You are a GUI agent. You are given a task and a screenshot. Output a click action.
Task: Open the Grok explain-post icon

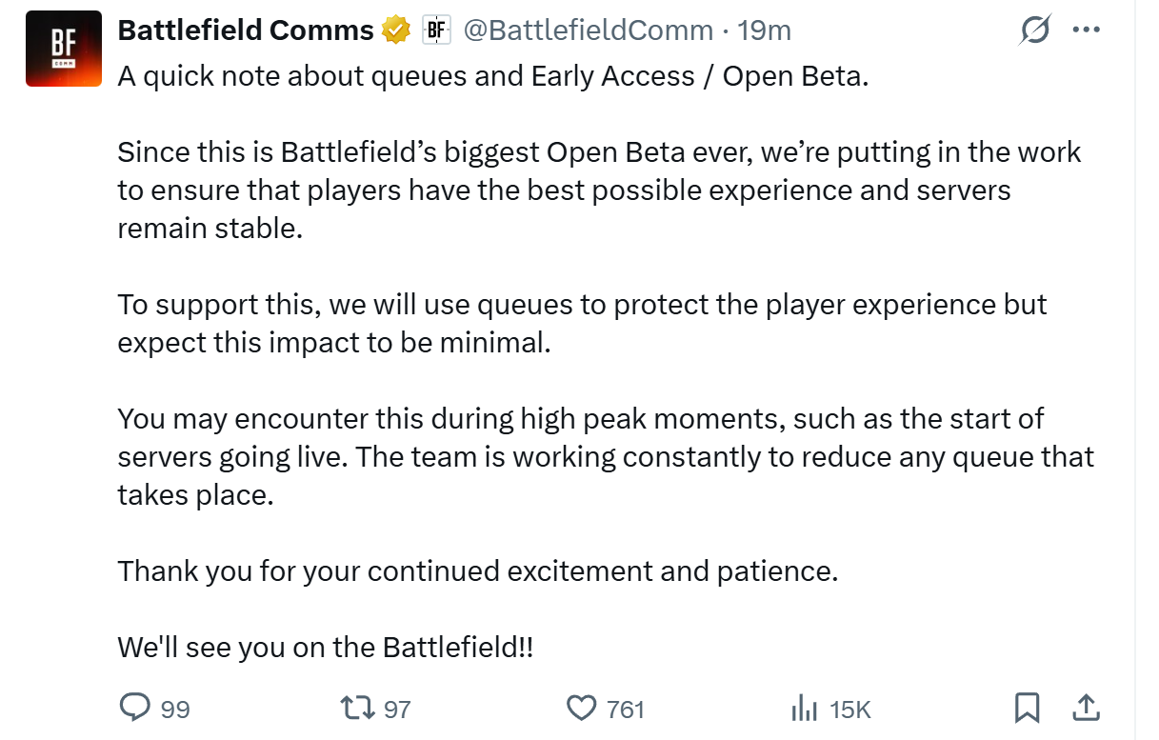point(1034,31)
